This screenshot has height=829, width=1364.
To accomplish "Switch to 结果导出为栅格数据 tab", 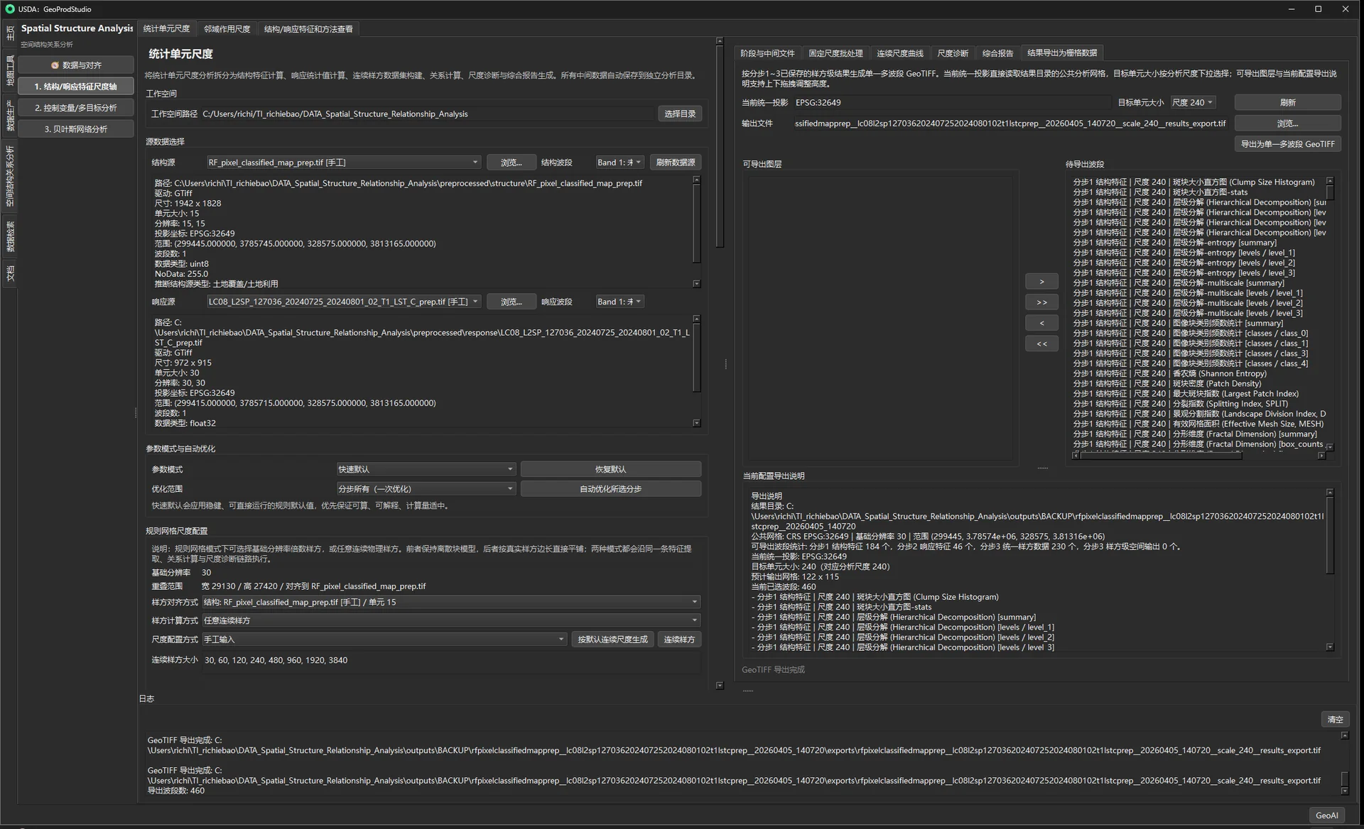I will (1062, 53).
